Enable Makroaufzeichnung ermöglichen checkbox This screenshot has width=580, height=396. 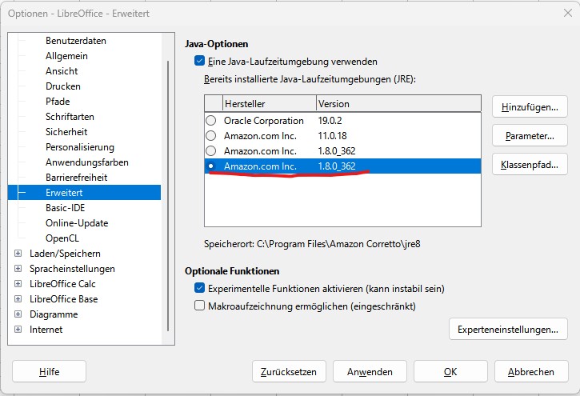[x=199, y=306]
